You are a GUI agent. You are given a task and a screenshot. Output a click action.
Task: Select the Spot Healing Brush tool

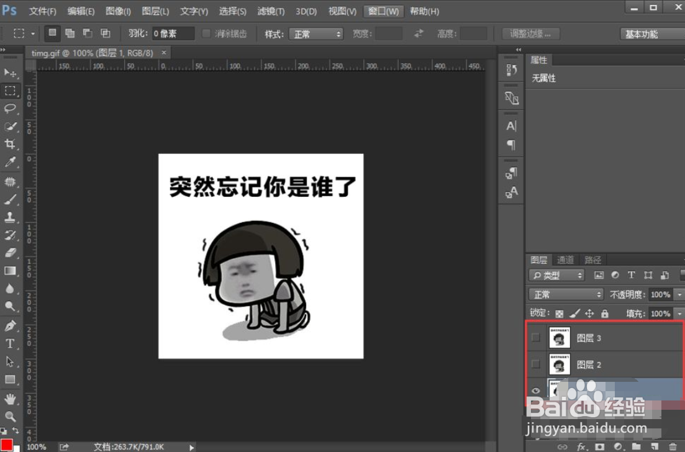click(x=10, y=182)
